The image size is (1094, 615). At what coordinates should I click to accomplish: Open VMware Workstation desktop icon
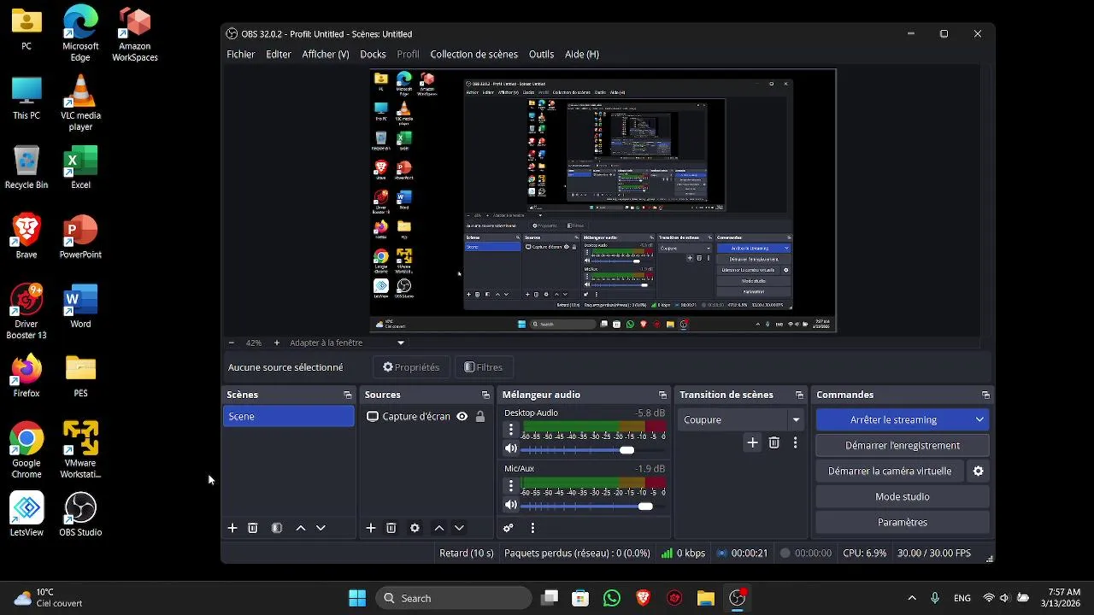coord(80,449)
